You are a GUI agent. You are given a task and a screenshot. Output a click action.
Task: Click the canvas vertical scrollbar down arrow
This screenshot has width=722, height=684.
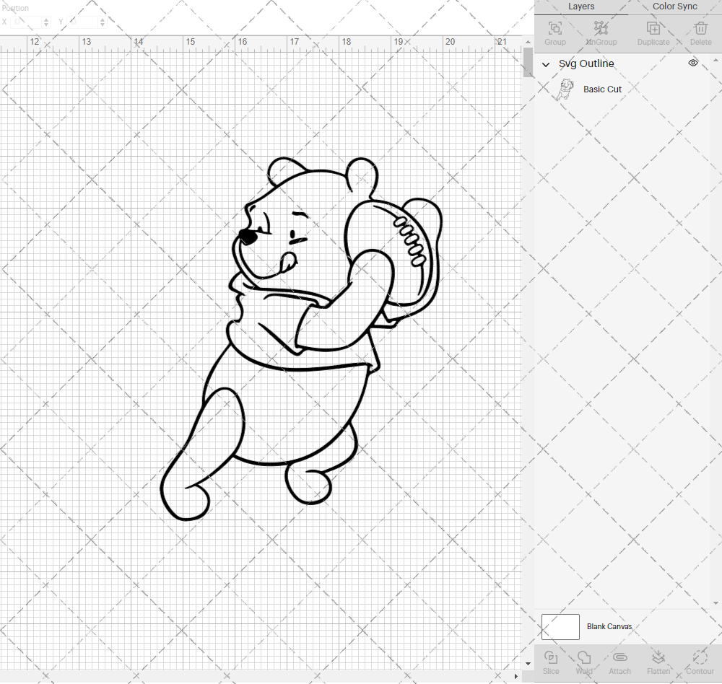(528, 664)
